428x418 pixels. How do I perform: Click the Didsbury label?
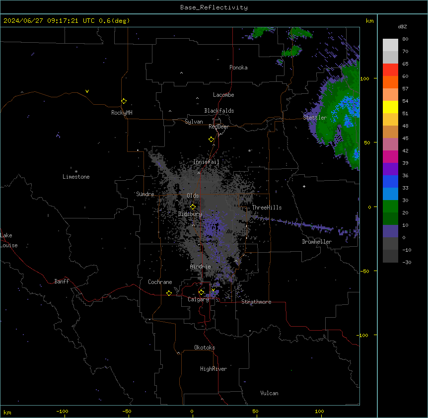(x=190, y=214)
